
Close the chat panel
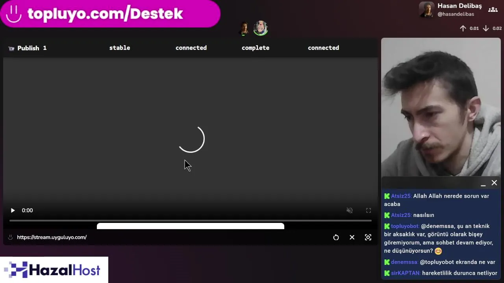click(494, 183)
